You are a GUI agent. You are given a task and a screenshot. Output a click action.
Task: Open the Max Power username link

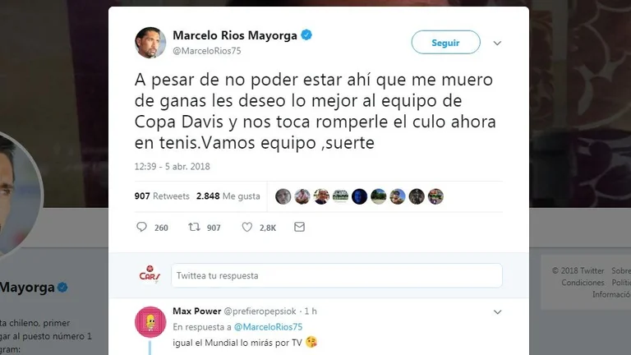pos(197,311)
